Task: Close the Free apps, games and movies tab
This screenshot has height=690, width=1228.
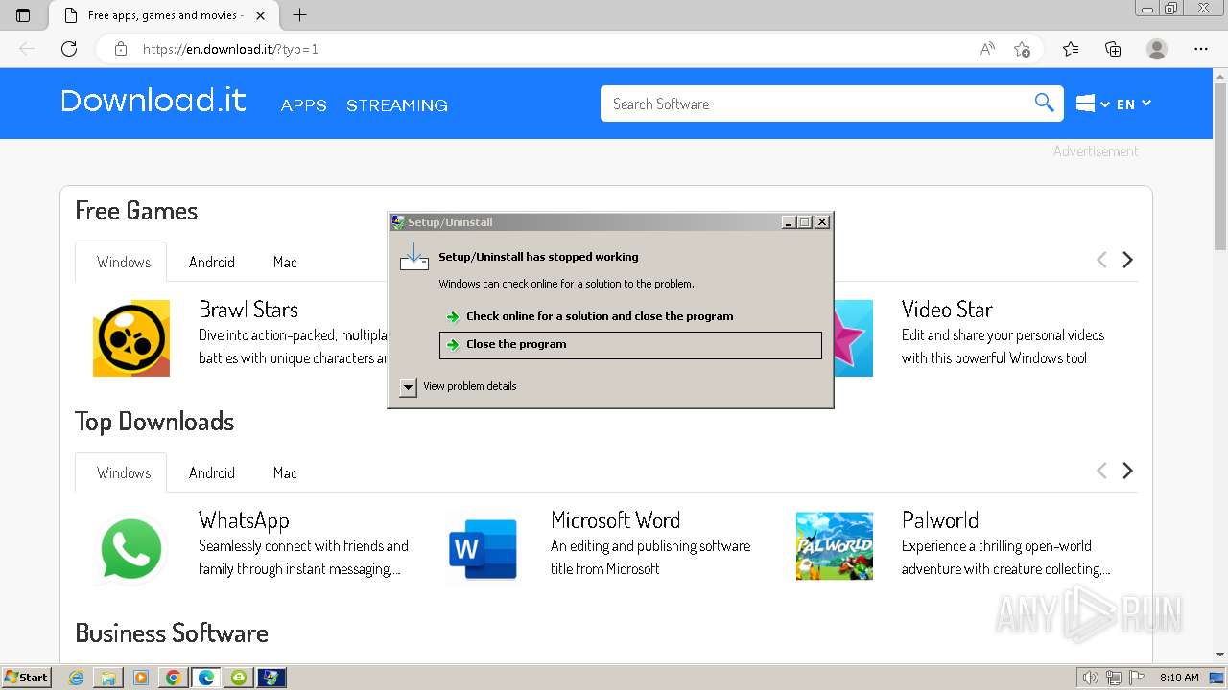Action: coord(261,15)
